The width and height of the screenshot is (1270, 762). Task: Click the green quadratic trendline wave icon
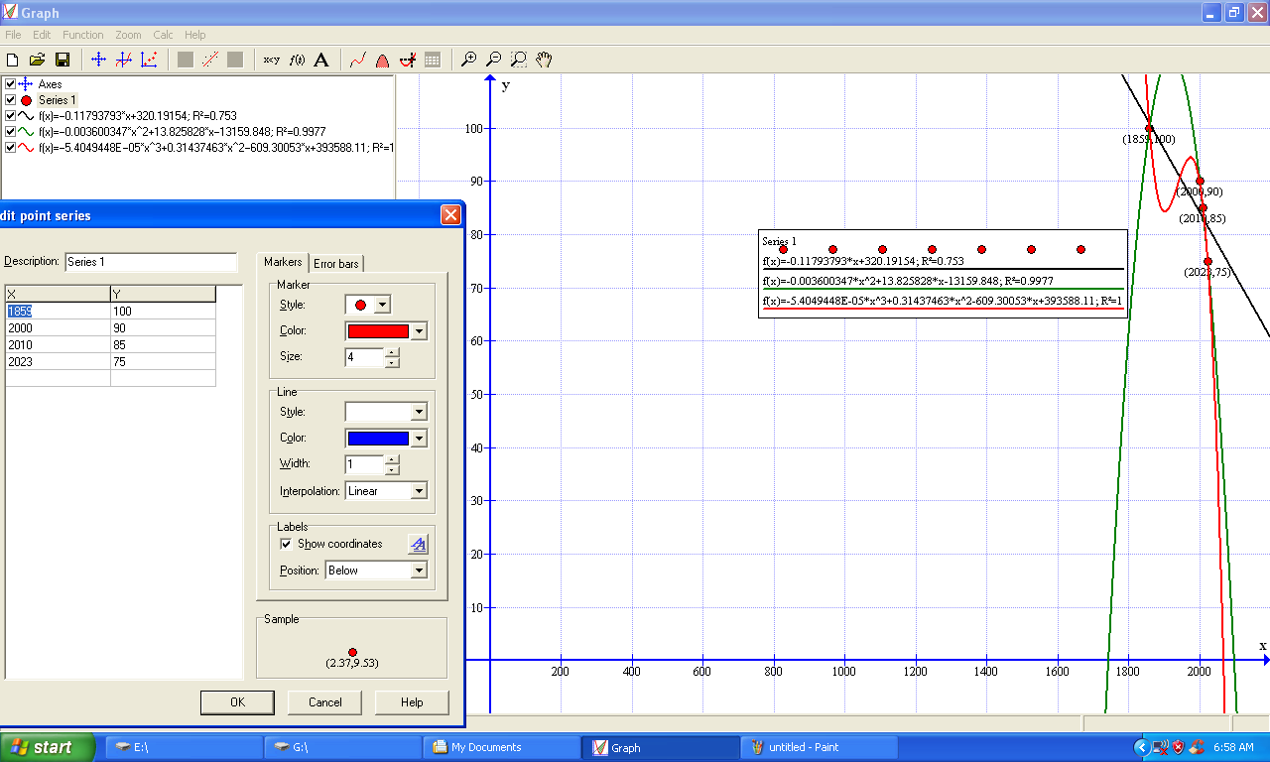27,131
